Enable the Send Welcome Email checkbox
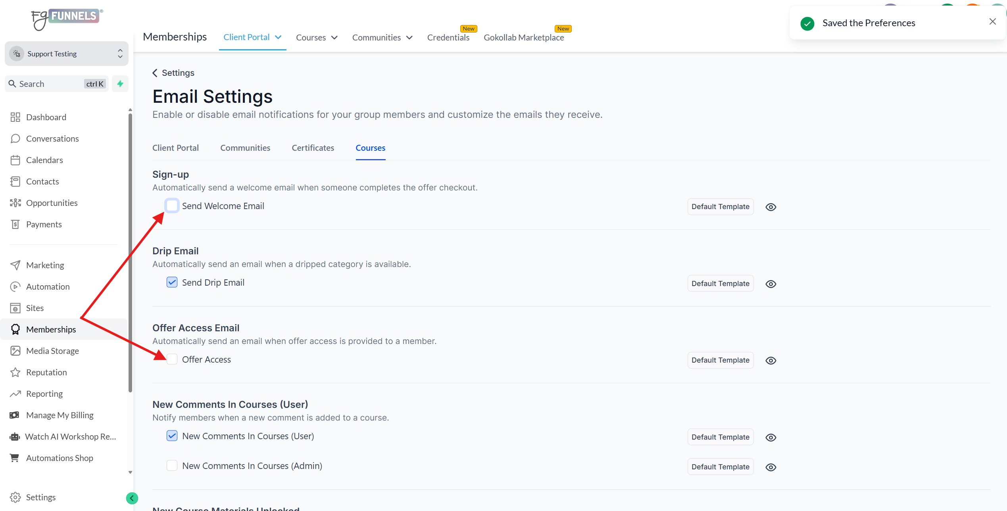This screenshot has height=511, width=1007. click(x=172, y=206)
